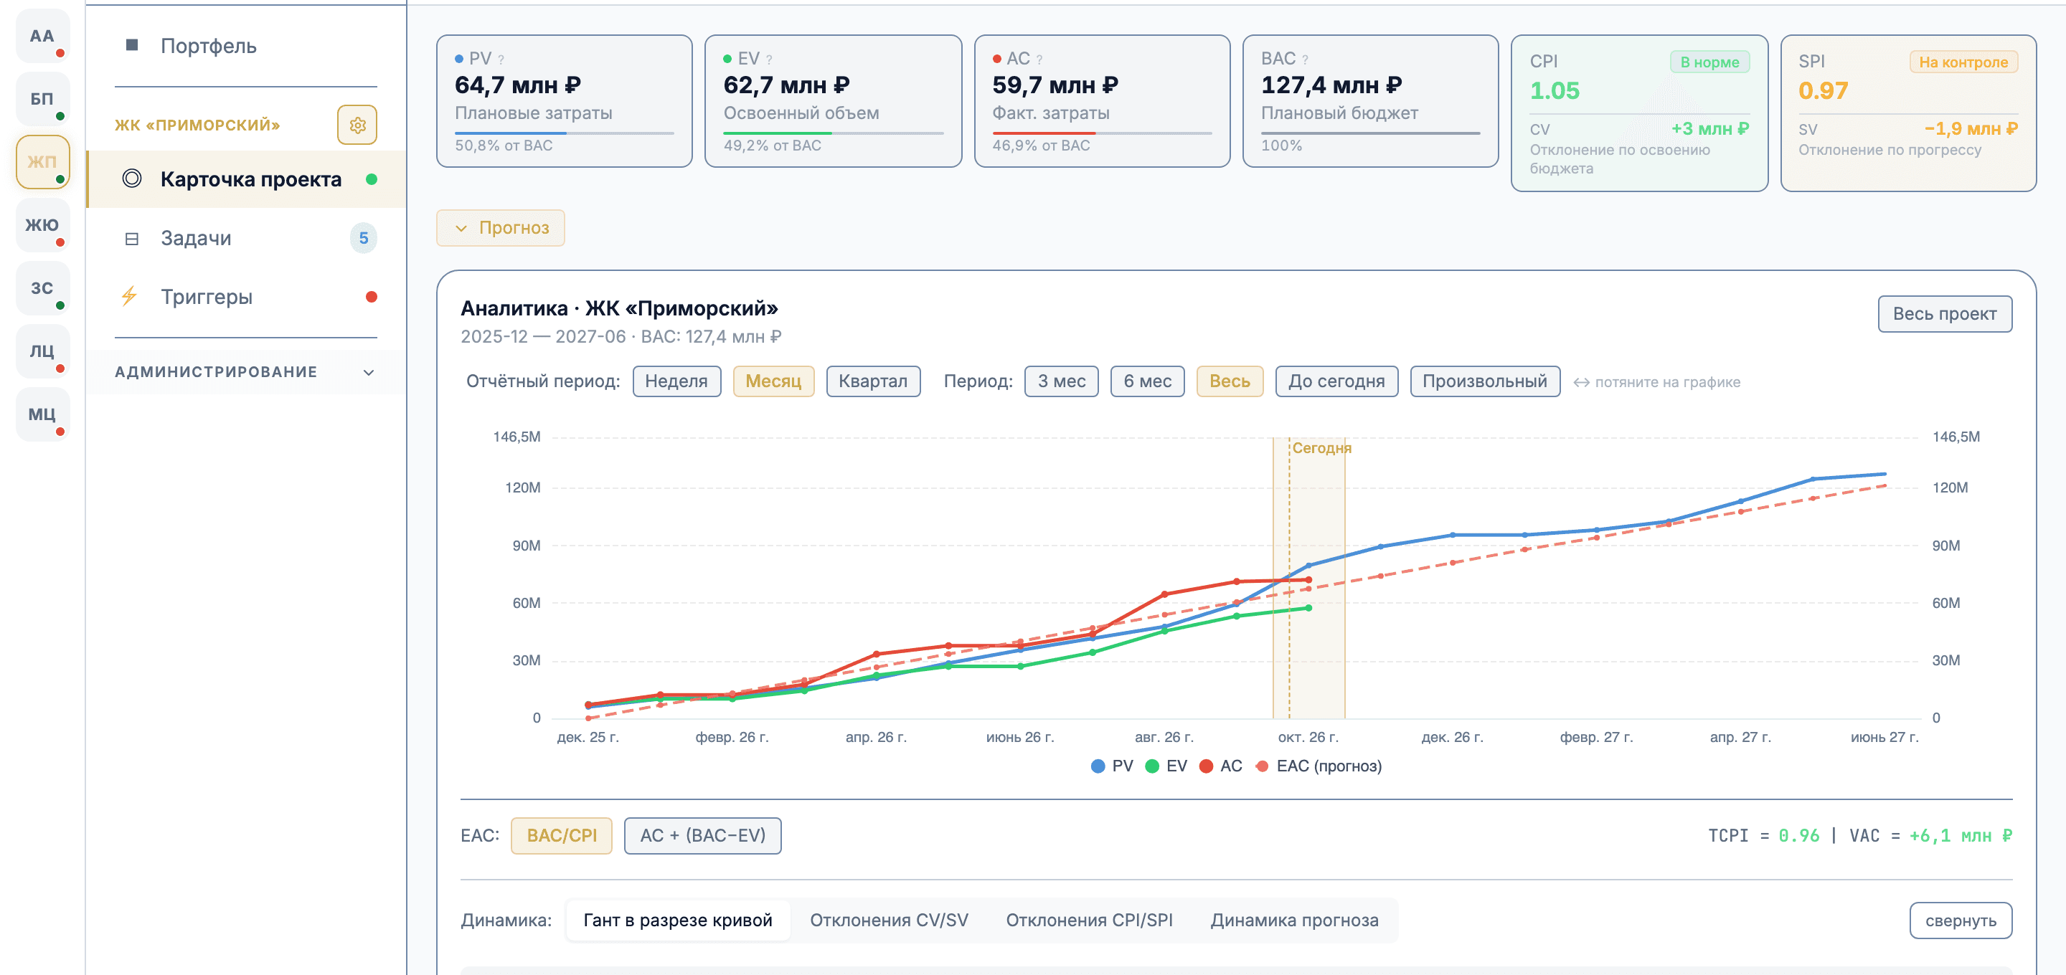The height and width of the screenshot is (975, 2066).
Task: Select the Произвольный period button
Action: (x=1484, y=381)
